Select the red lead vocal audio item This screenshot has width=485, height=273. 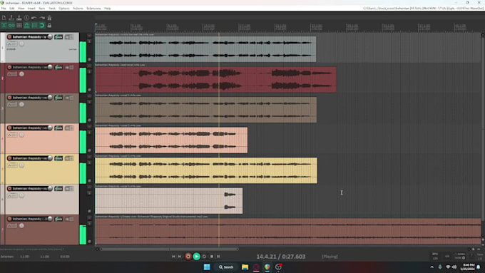coord(215,79)
